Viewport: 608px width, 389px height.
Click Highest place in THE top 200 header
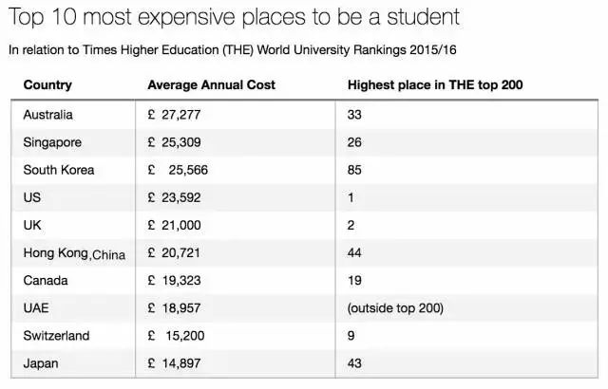click(436, 84)
